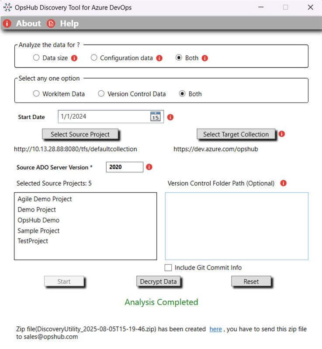The height and width of the screenshot is (349, 322).
Task: Open the About menu item
Action: pos(28,24)
